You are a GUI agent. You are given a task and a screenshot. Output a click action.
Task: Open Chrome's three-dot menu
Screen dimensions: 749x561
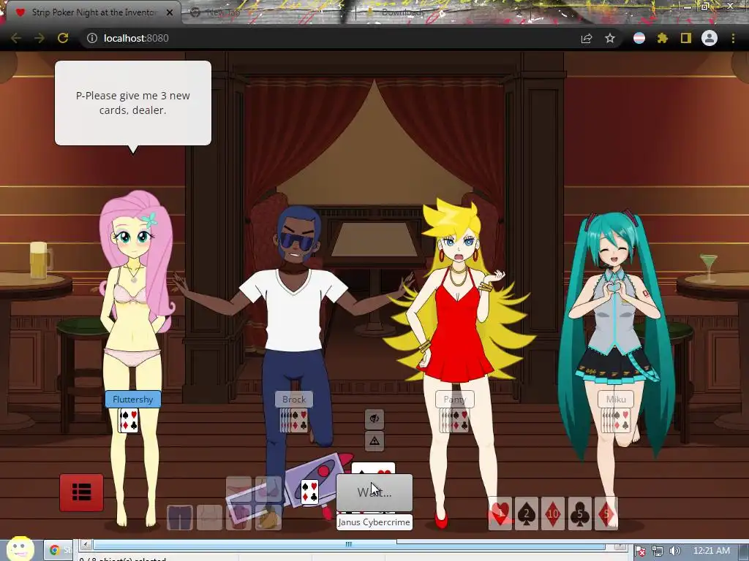click(733, 38)
